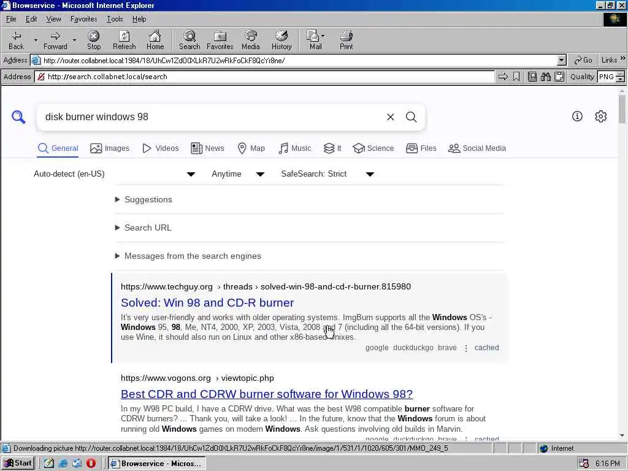The width and height of the screenshot is (628, 471).
Task: Click the binoculars find icon
Action: pyautogui.click(x=545, y=77)
